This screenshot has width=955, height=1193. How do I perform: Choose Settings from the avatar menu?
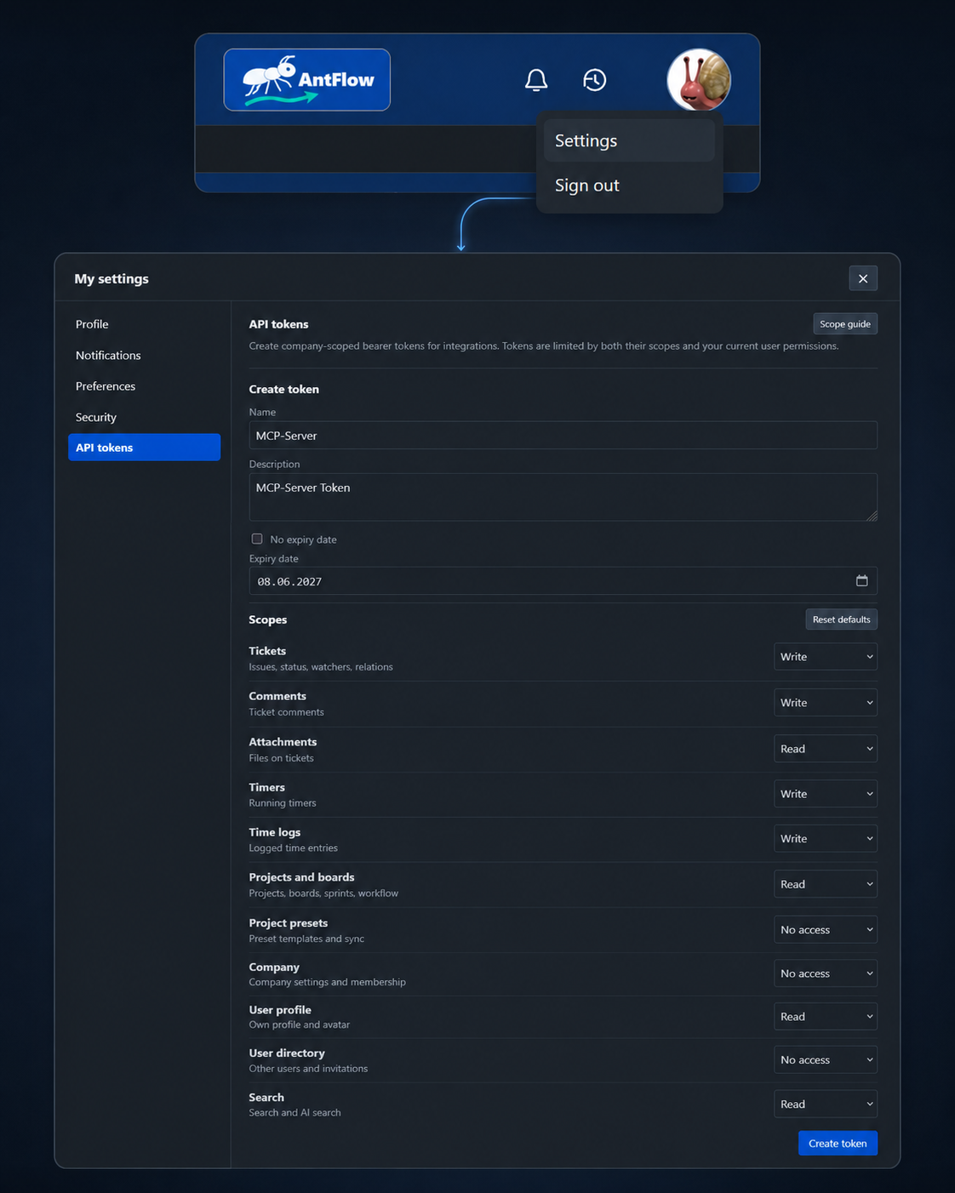(x=629, y=140)
